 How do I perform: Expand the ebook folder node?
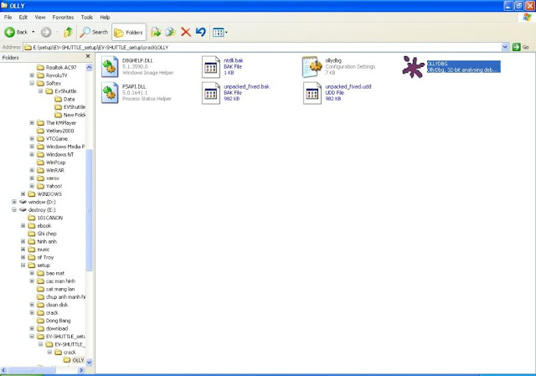tap(23, 225)
